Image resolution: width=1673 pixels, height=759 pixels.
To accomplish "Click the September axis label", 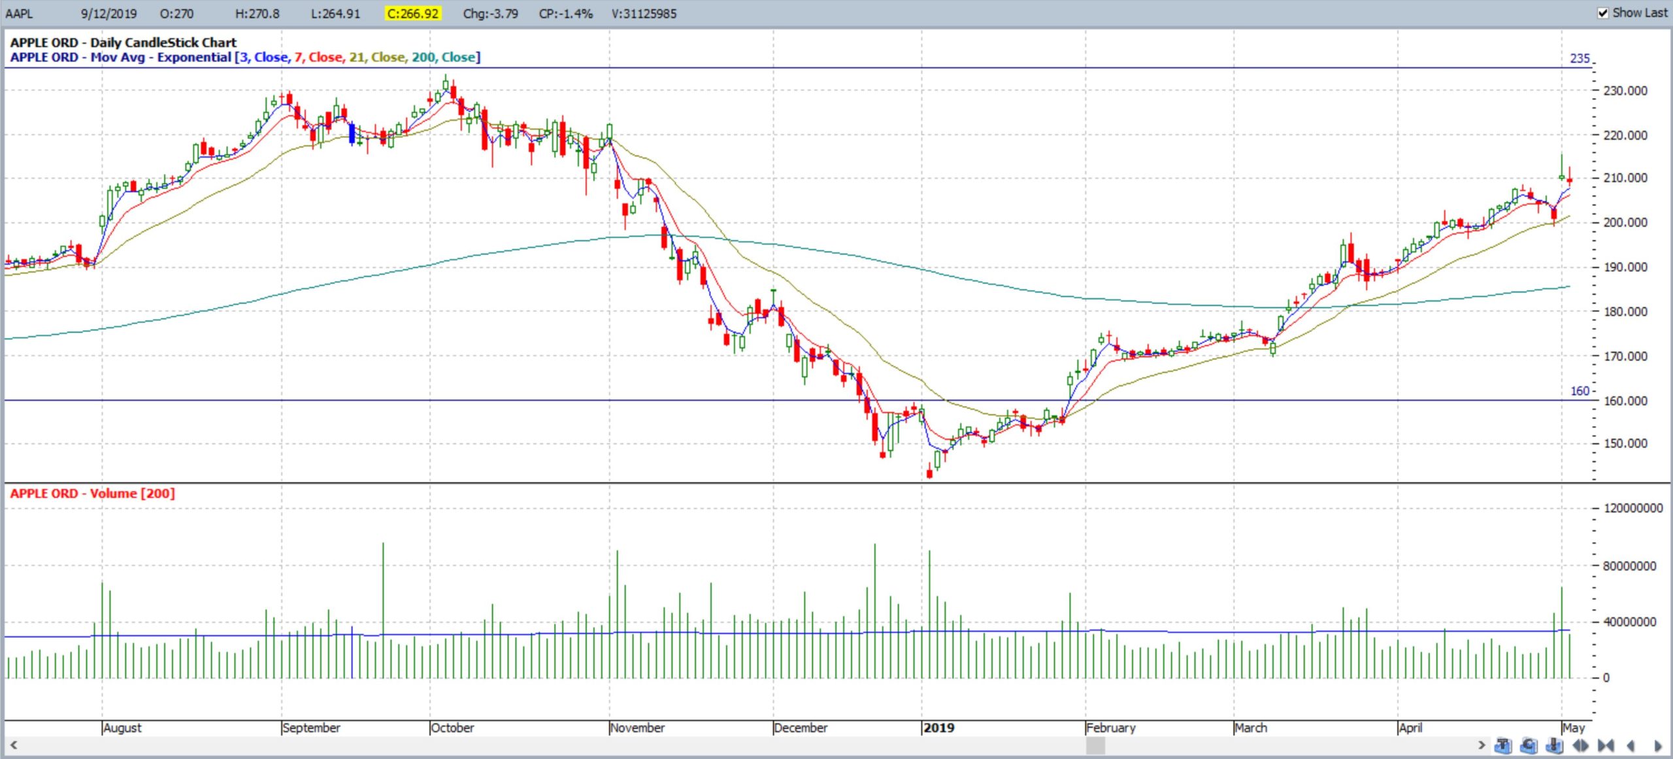I will coord(312,728).
